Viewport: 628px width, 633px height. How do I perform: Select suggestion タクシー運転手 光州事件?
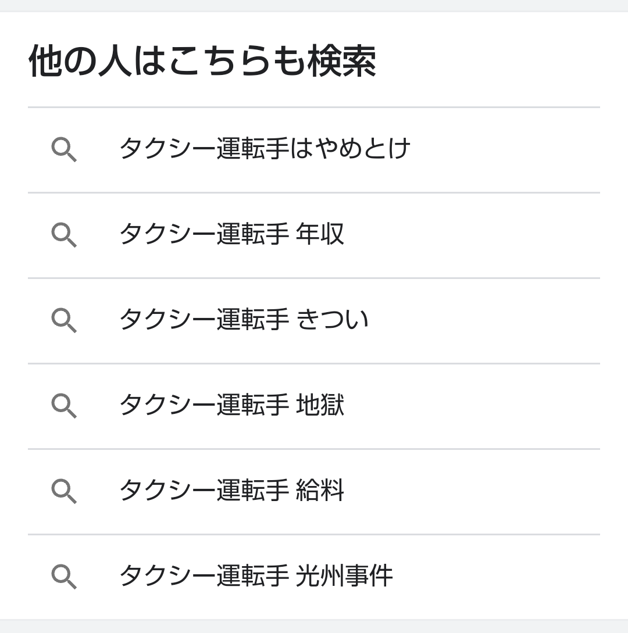click(x=314, y=577)
